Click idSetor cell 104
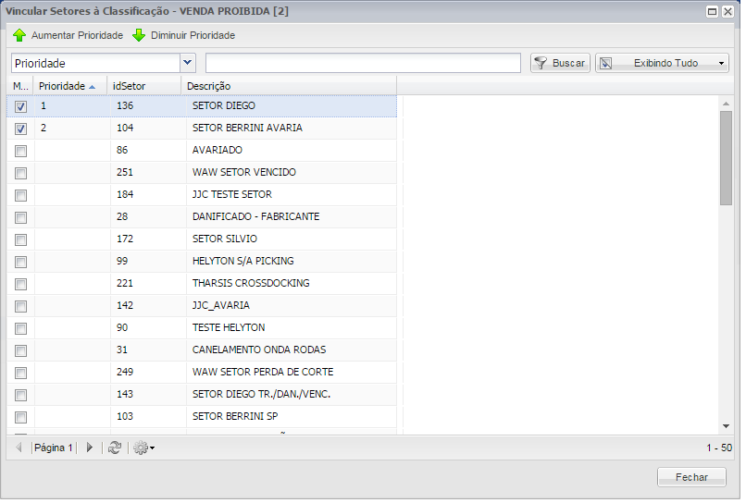Image resolution: width=746 pixels, height=503 pixels. [x=148, y=128]
